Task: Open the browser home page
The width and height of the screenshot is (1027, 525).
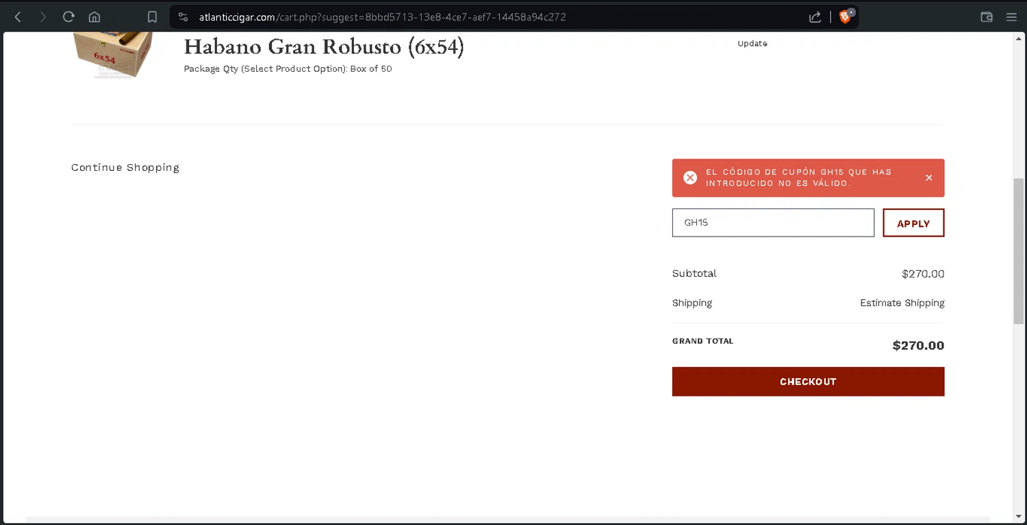Action: pyautogui.click(x=94, y=17)
